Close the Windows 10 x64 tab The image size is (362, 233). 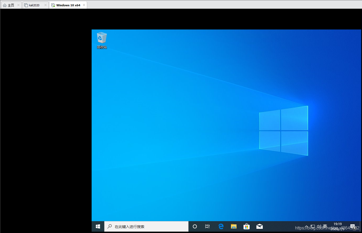84,5
